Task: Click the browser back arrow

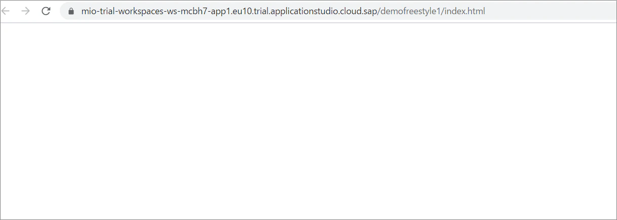Action: [6, 11]
